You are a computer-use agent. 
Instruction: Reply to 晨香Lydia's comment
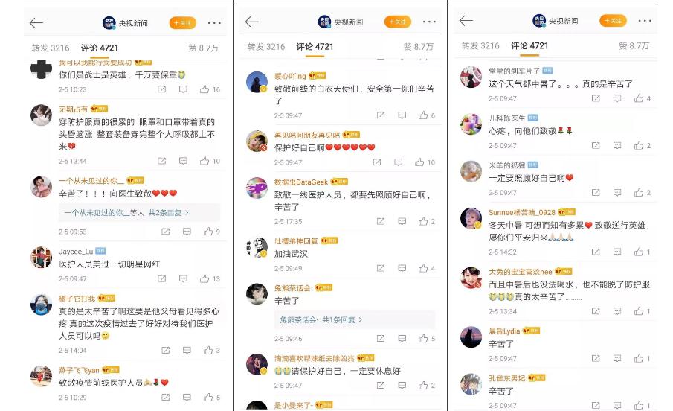[617, 358]
